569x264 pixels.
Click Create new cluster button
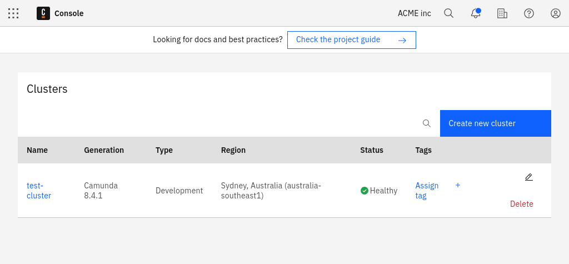coord(495,123)
